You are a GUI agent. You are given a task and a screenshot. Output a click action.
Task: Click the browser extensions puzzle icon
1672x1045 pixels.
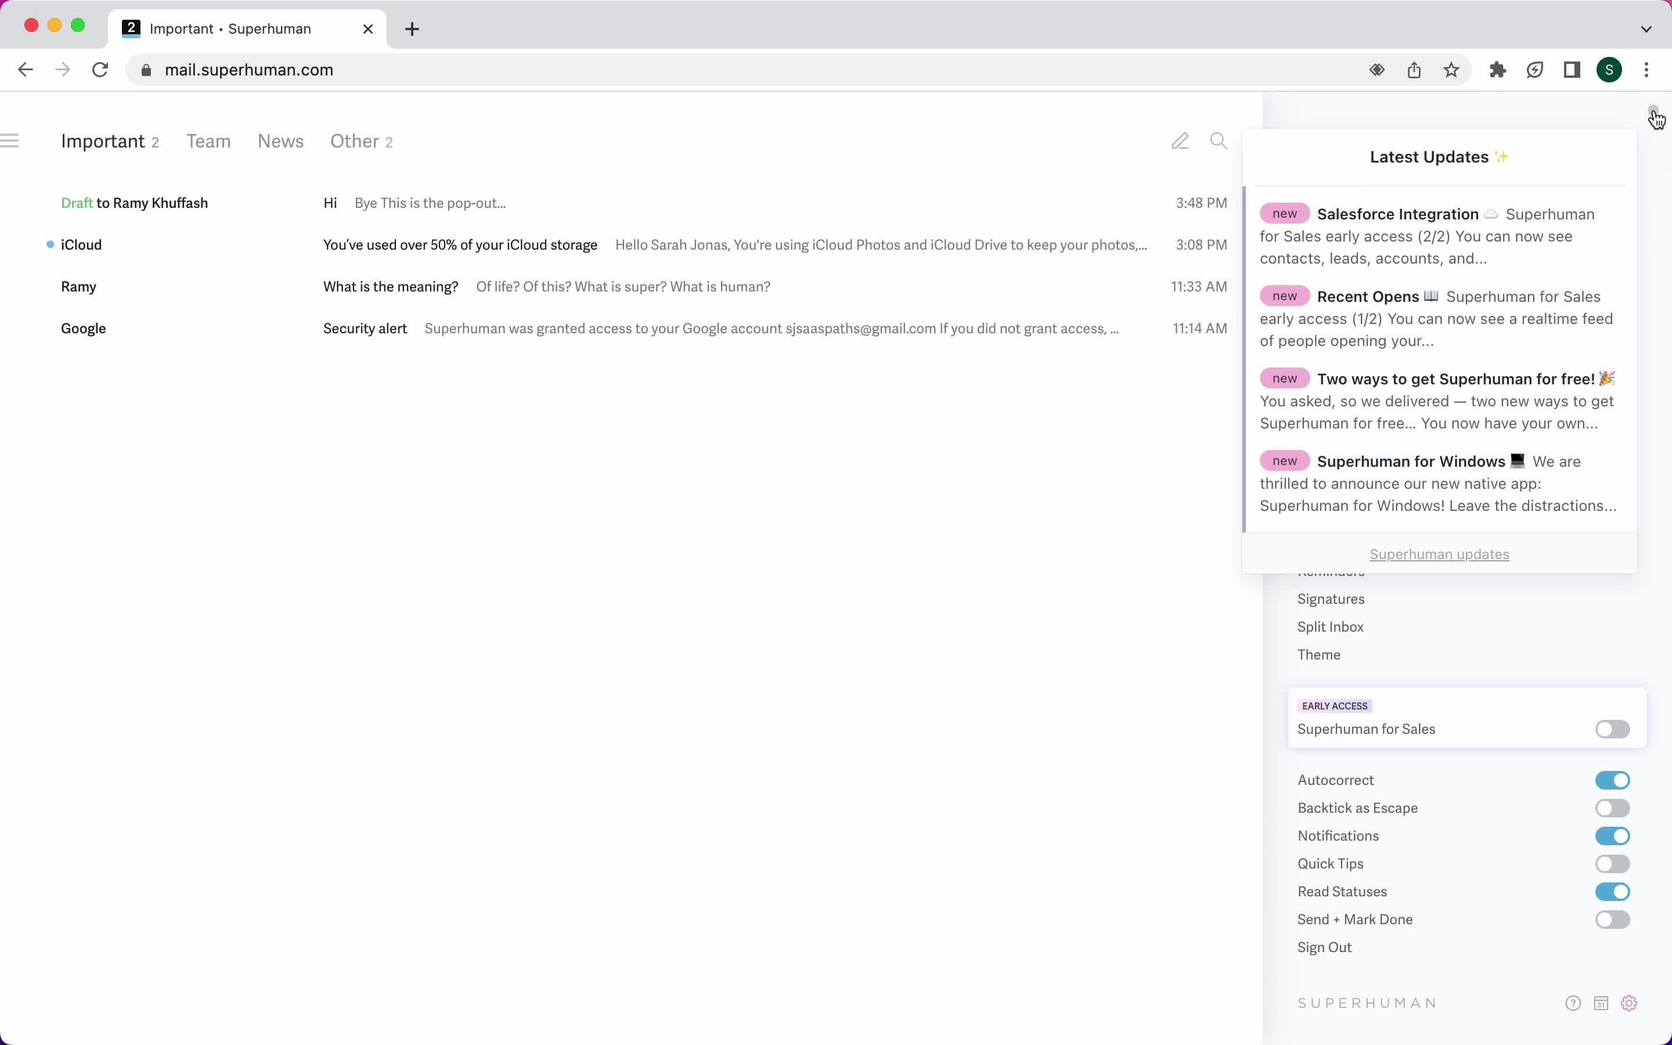tap(1496, 70)
